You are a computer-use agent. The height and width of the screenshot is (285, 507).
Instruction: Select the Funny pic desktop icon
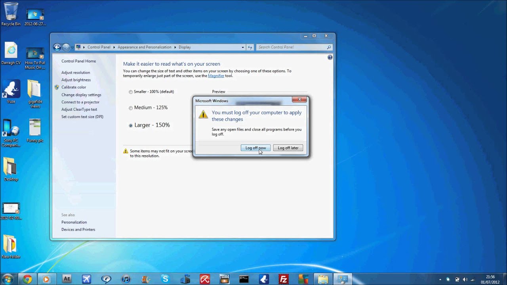coord(35,130)
